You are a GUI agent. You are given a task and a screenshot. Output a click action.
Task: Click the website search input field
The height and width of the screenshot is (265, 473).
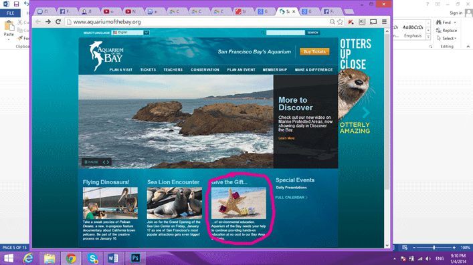point(286,33)
